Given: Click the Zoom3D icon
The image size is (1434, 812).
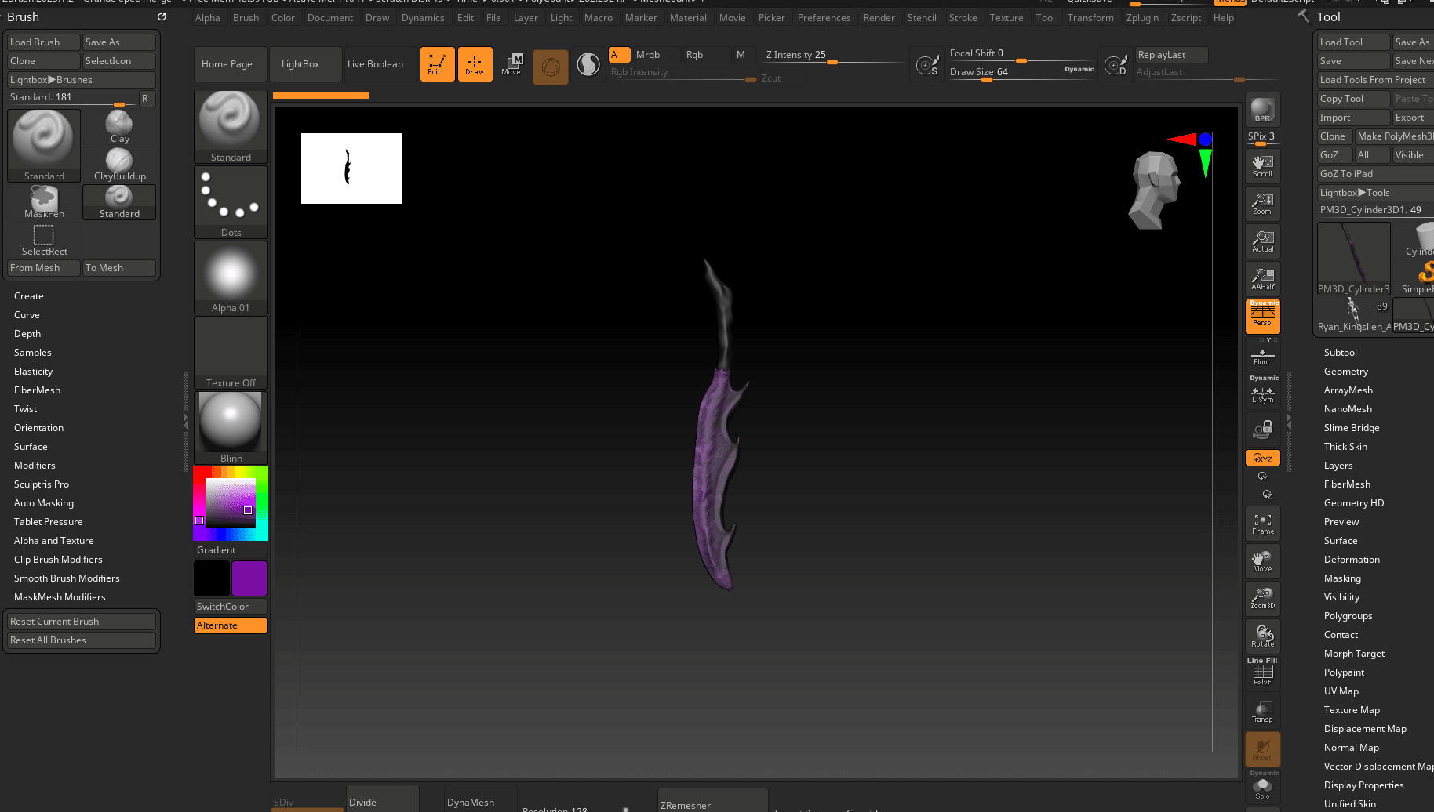Looking at the screenshot, I should click(1262, 599).
